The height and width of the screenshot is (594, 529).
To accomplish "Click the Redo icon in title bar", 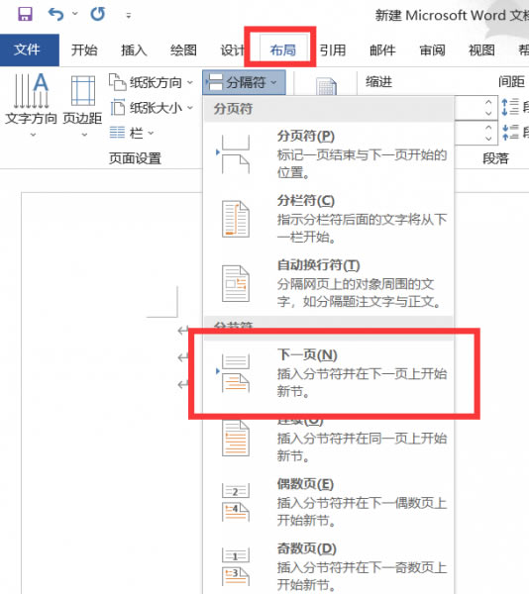I will pyautogui.click(x=98, y=15).
